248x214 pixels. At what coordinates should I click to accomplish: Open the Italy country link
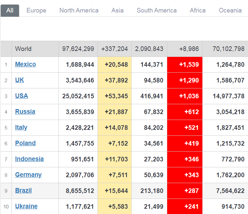click(x=21, y=128)
